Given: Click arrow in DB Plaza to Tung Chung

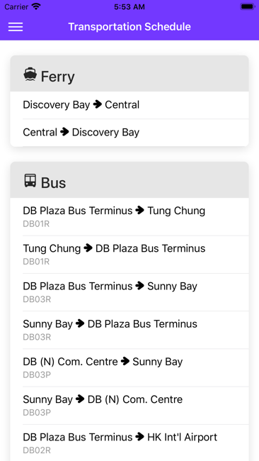Looking at the screenshot, I should click(140, 210).
